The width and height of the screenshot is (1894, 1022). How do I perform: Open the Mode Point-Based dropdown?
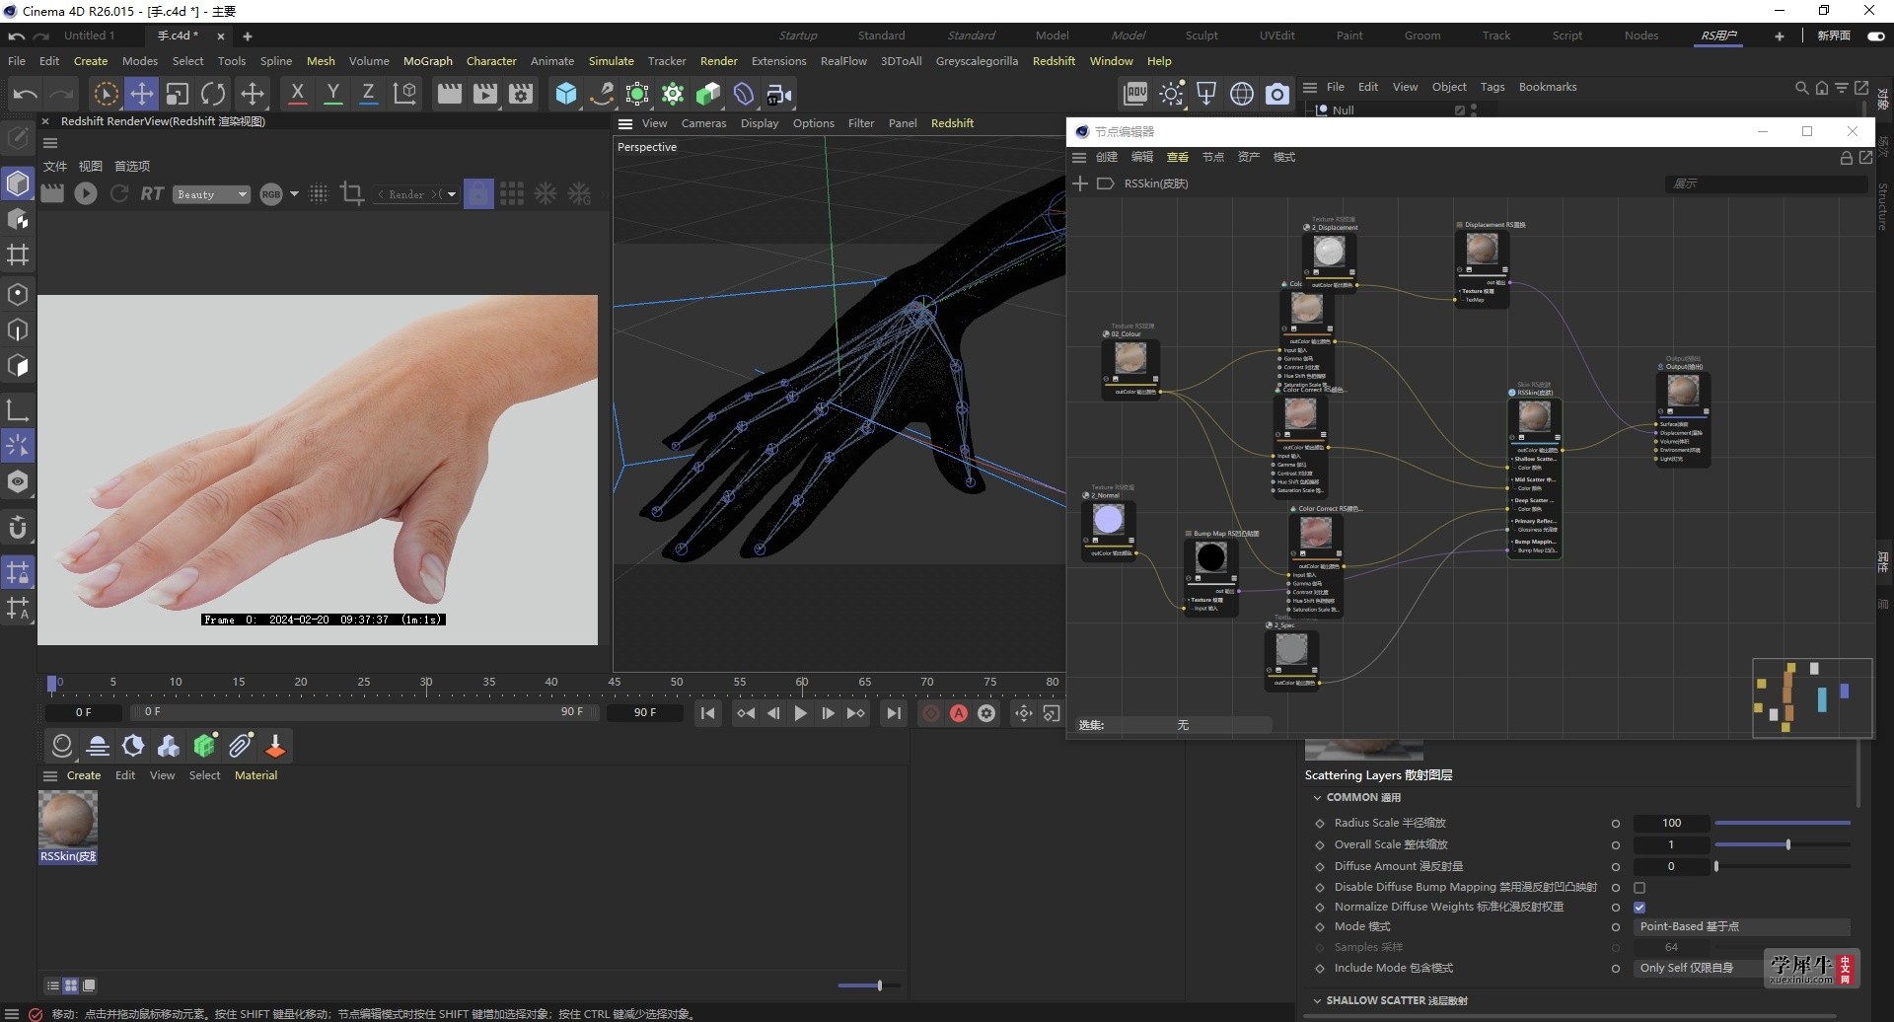tap(1742, 927)
